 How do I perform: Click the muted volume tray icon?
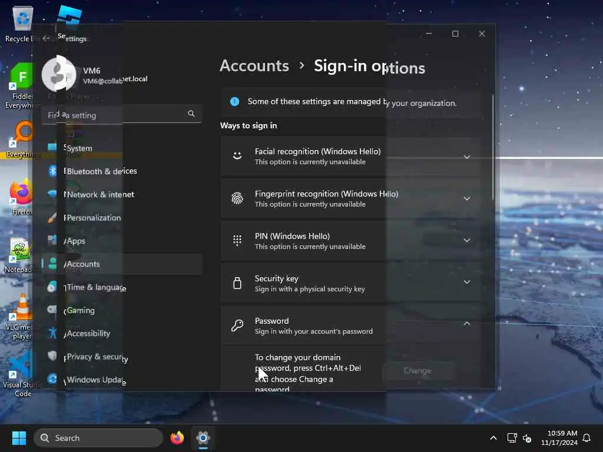(527, 438)
